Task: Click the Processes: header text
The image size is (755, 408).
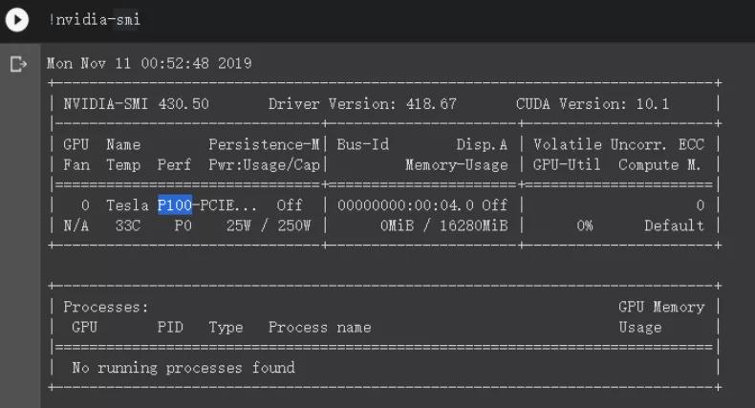Action: click(x=105, y=307)
